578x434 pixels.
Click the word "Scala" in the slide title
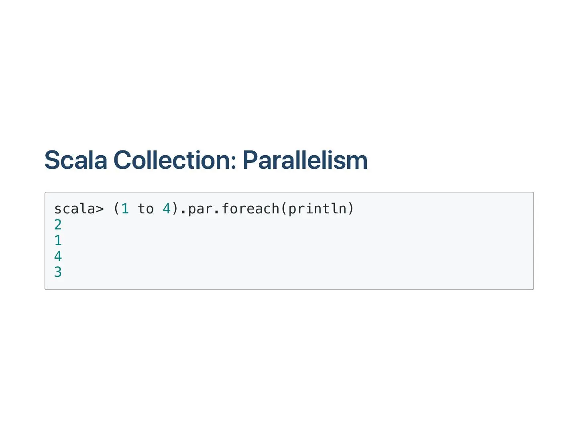tap(75, 160)
